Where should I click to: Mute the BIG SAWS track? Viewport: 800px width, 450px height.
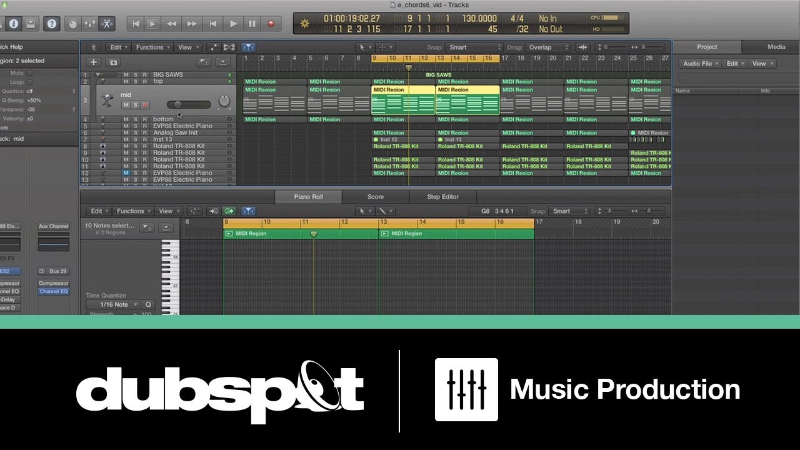coord(126,74)
